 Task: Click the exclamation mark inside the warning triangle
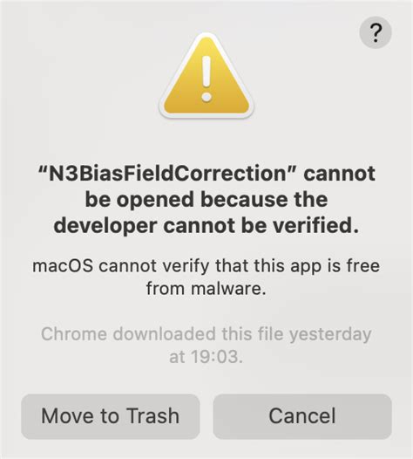click(x=206, y=79)
